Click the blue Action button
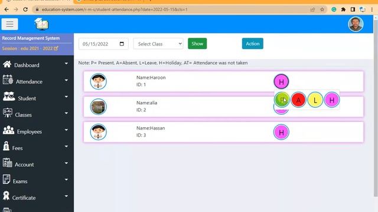The image size is (378, 212). coord(253,44)
